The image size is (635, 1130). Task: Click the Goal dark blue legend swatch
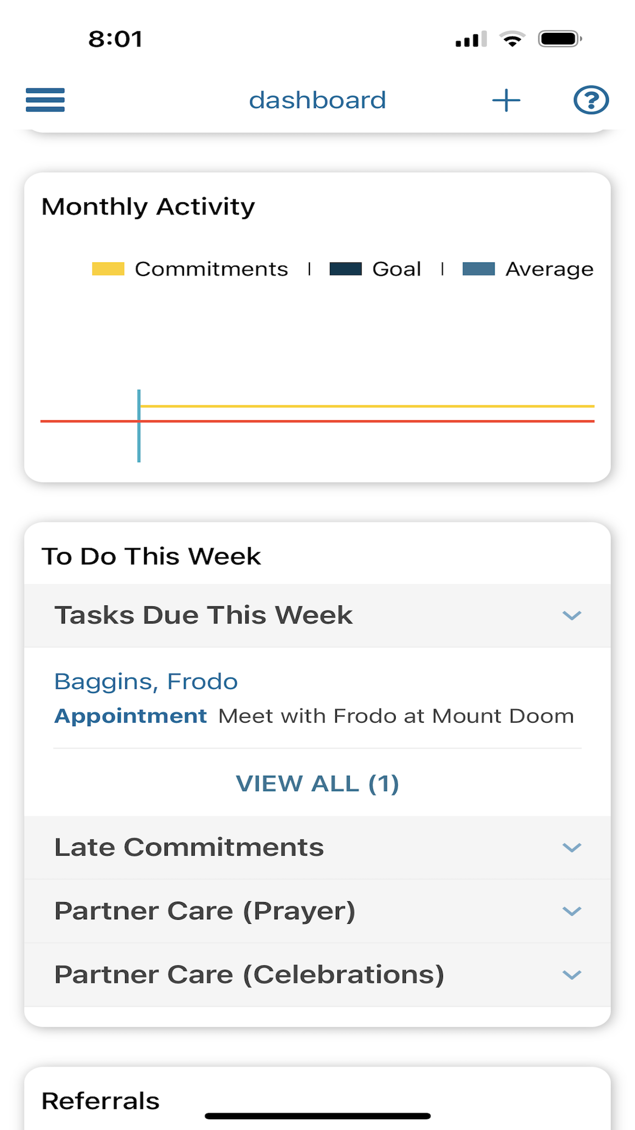click(346, 269)
